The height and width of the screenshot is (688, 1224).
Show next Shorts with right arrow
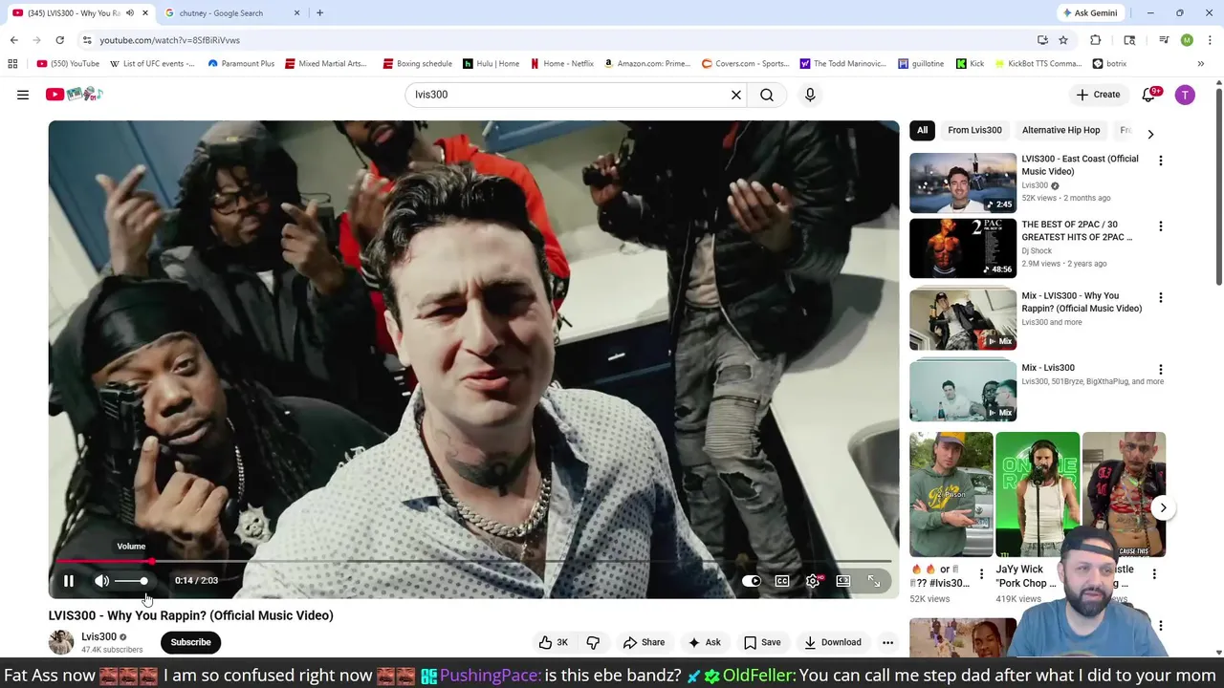(x=1163, y=507)
